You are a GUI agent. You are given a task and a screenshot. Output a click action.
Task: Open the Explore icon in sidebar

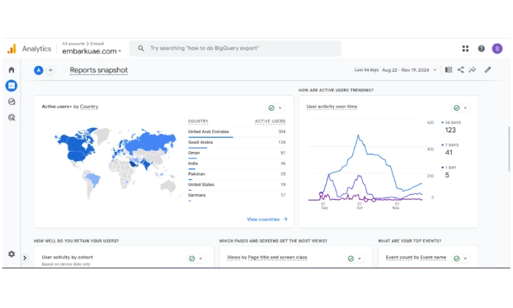click(x=11, y=101)
